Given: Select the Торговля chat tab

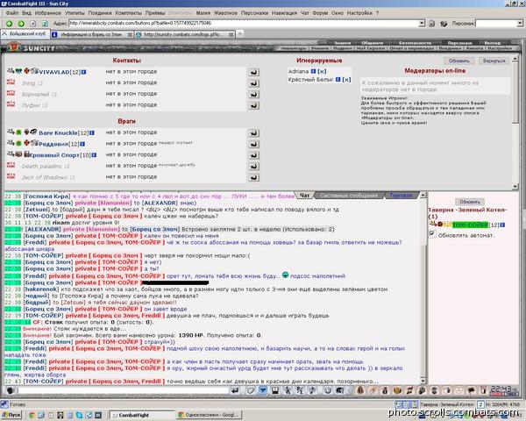Looking at the screenshot, I should tap(401, 196).
